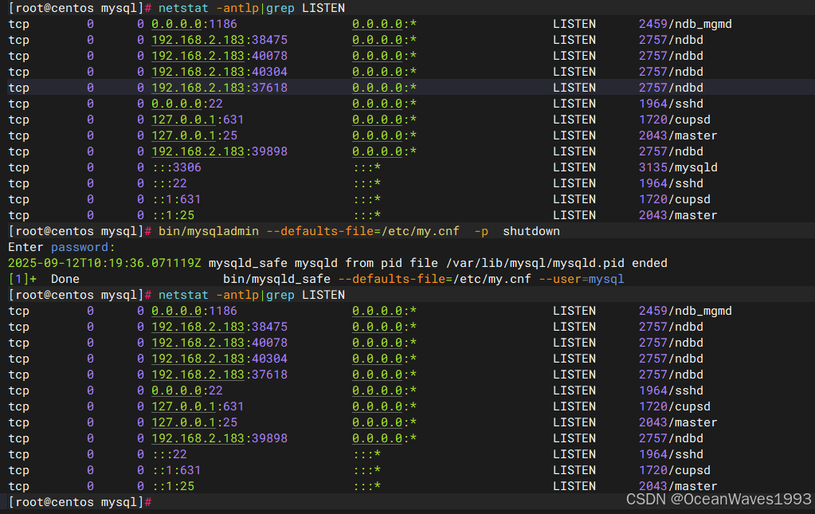
Task: Click 192.168.2.183:39898 in the first listing
Action: (x=219, y=151)
